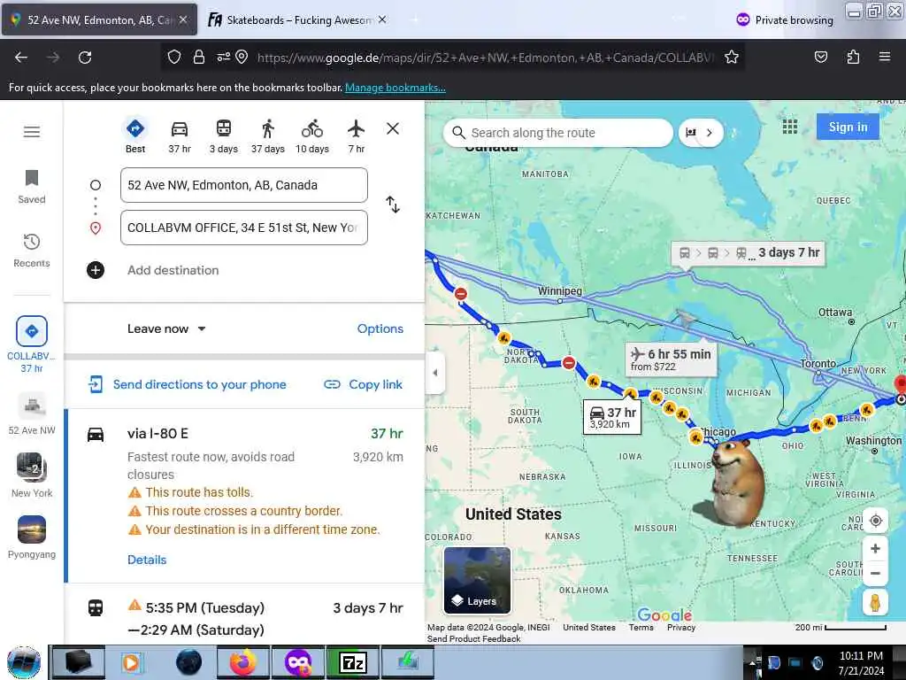Open the map Privacy link

681,628
